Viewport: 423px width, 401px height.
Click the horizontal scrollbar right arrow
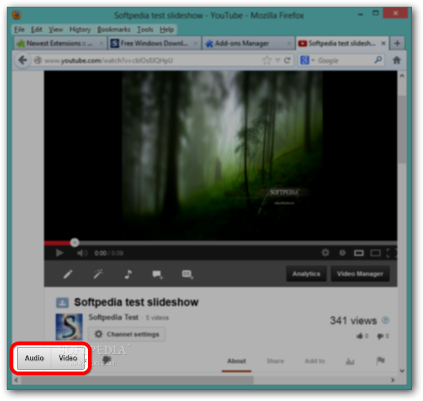pos(393,380)
